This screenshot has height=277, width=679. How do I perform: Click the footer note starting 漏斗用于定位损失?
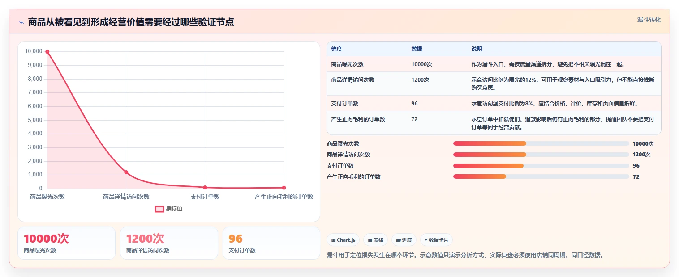(x=465, y=256)
